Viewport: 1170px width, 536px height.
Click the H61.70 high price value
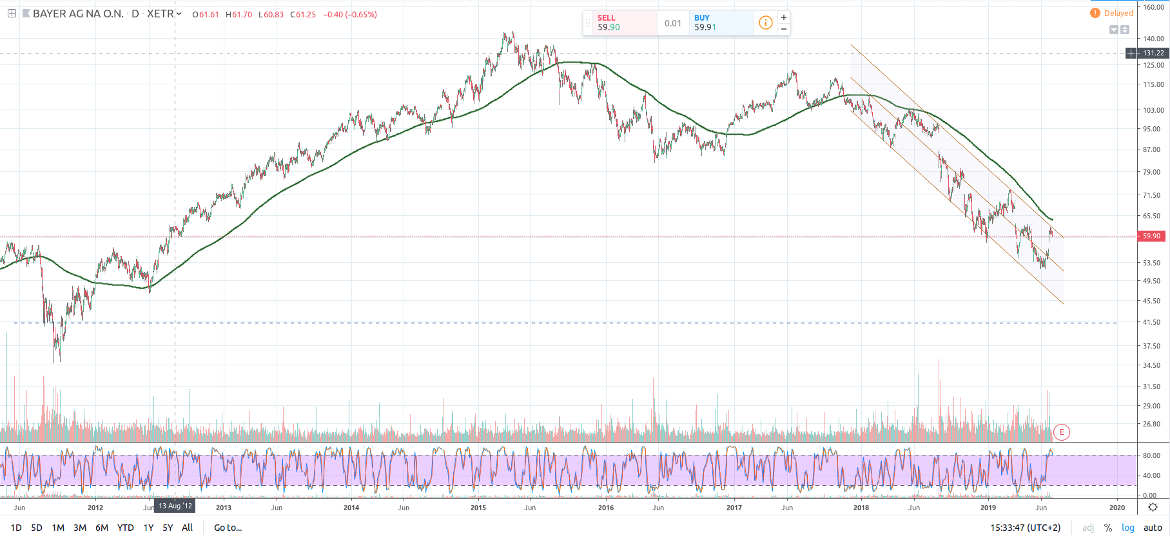239,14
